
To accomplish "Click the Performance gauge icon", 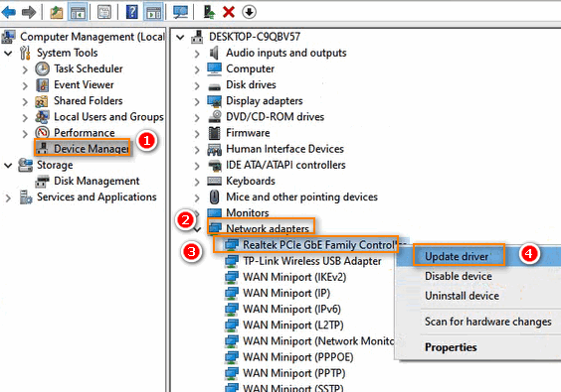I will pyautogui.click(x=42, y=132).
